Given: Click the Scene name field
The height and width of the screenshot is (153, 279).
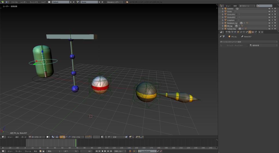Looking at the screenshot, I should coord(89,2).
